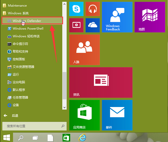Screen dimensions: 168x142
Task: Click 后退 to go back
Action: [15, 116]
